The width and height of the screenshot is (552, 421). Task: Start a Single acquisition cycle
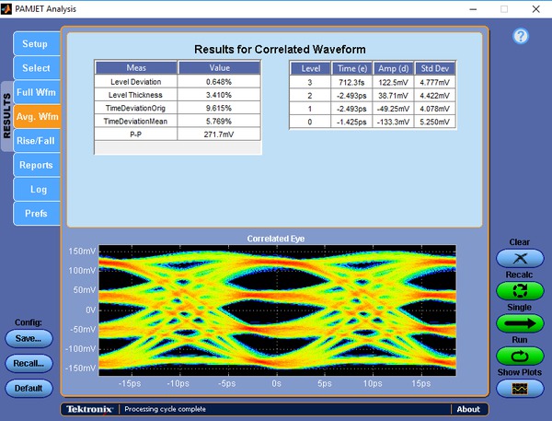[520, 323]
